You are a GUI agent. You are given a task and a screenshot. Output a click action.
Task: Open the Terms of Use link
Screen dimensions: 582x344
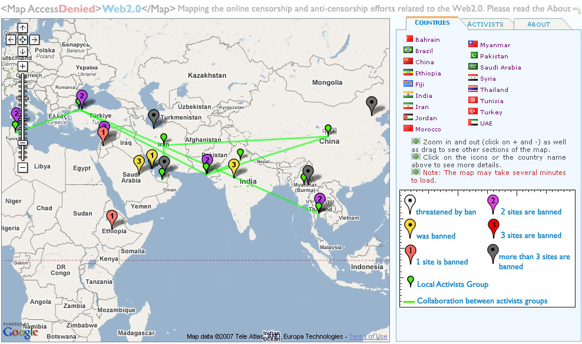[368, 336]
